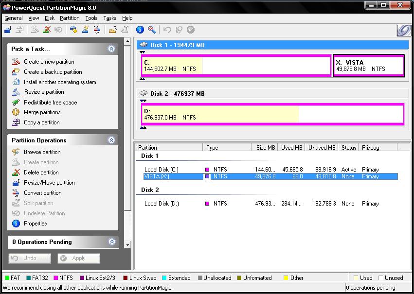The height and width of the screenshot is (294, 414).
Task: Click the Apply changes checkmark toolbar icon
Action: [191, 30]
